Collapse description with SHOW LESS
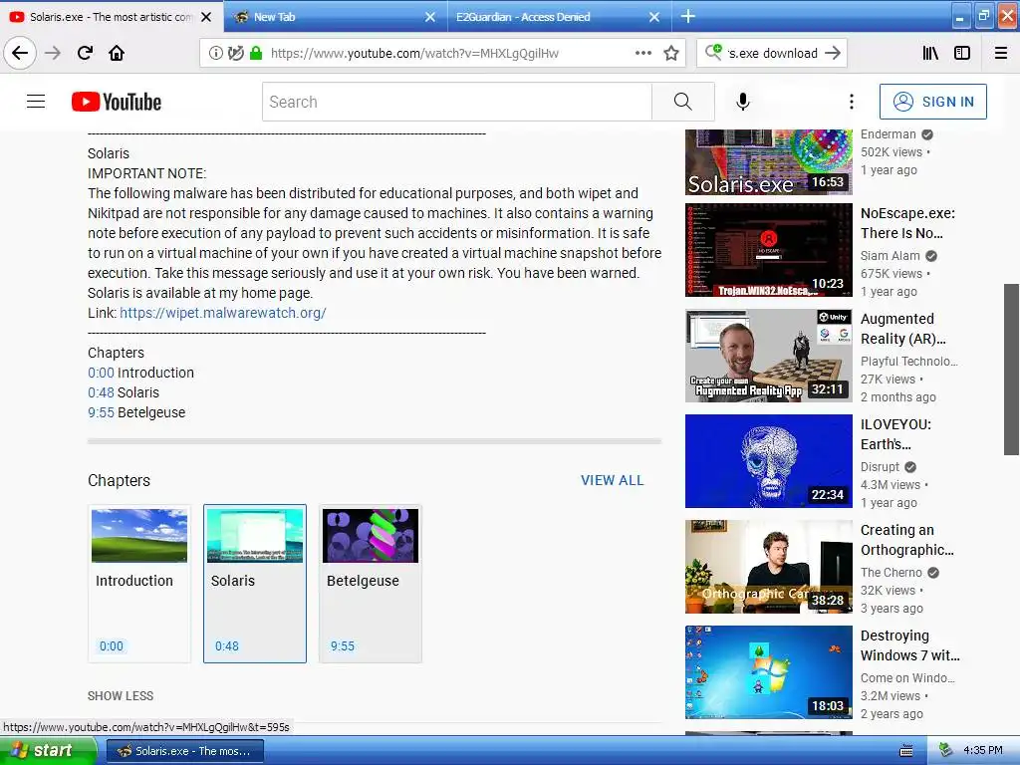 (121, 696)
